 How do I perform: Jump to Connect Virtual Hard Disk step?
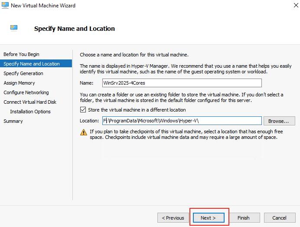(x=30, y=102)
